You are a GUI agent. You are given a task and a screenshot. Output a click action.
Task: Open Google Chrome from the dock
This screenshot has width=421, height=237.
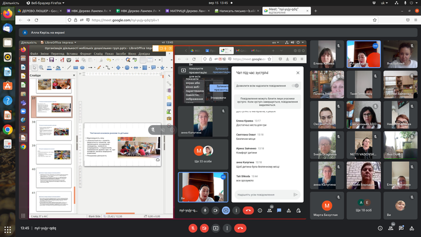[x=8, y=130]
